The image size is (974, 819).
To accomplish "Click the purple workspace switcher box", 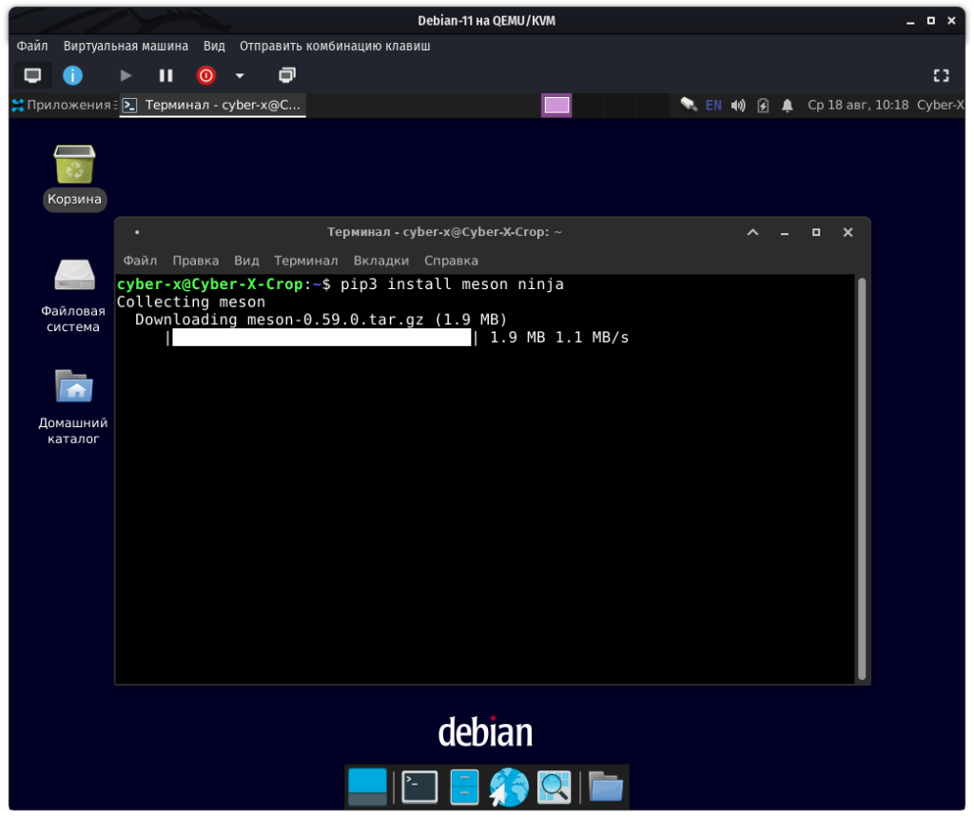I will (x=556, y=106).
